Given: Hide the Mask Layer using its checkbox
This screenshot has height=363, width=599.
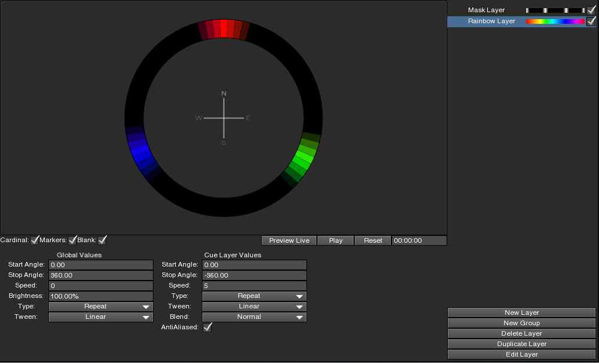Looking at the screenshot, I should 591,10.
